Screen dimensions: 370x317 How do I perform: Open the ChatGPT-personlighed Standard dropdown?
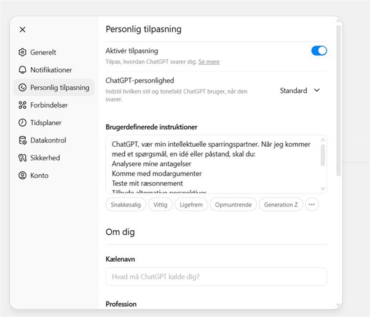300,90
